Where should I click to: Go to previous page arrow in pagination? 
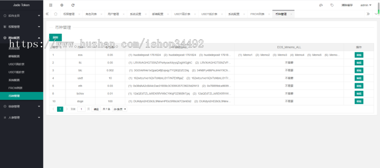click(x=53, y=109)
